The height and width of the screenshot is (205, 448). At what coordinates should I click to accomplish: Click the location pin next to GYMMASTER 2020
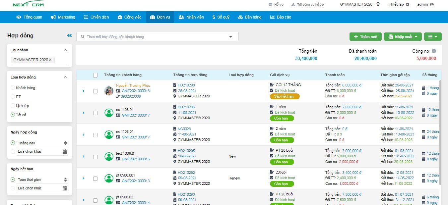[x=378, y=4]
